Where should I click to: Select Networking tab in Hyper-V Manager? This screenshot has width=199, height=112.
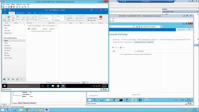(26, 103)
